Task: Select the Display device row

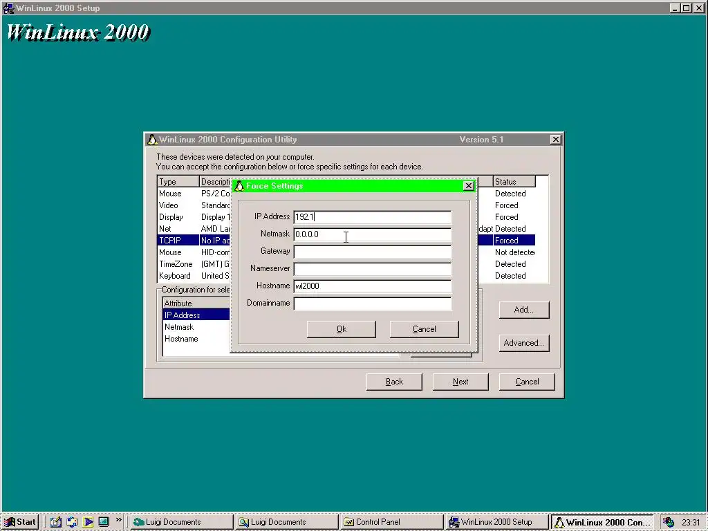Action: pyautogui.click(x=346, y=216)
